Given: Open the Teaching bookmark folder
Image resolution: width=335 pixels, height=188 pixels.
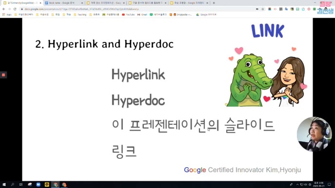Looking at the screenshot, I should (x=80, y=15).
